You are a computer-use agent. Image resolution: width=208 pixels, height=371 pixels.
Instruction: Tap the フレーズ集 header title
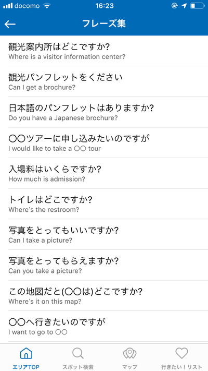pos(104,23)
